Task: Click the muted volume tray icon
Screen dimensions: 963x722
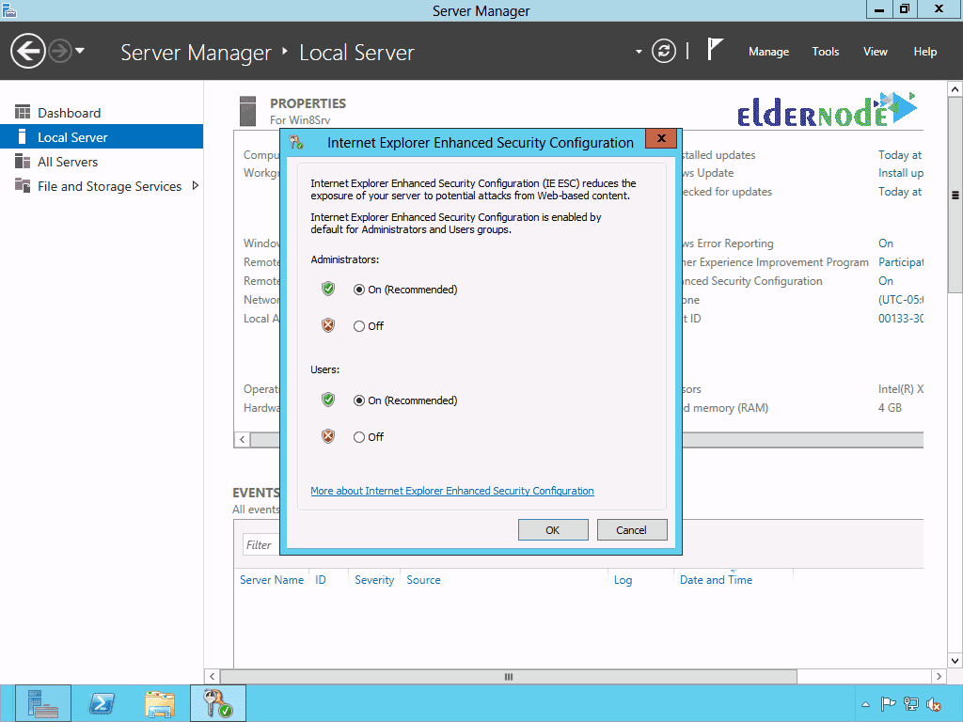Action: pyautogui.click(x=934, y=704)
